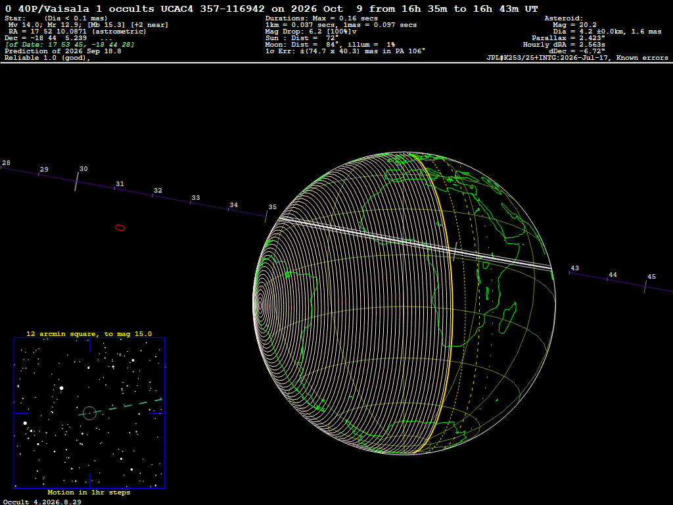Image resolution: width=673 pixels, height=505 pixels.
Task: Click the 'Motion in 1hr steps' label
Action: [x=89, y=492]
